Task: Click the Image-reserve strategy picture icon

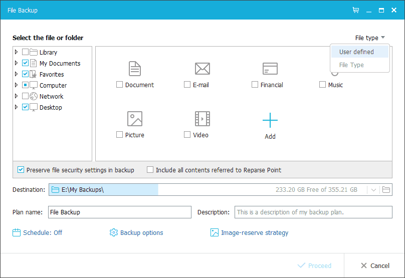Action: 215,232
